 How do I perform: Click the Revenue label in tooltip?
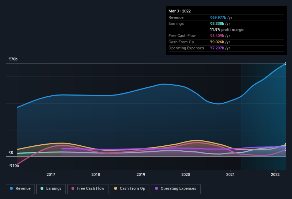point(176,17)
